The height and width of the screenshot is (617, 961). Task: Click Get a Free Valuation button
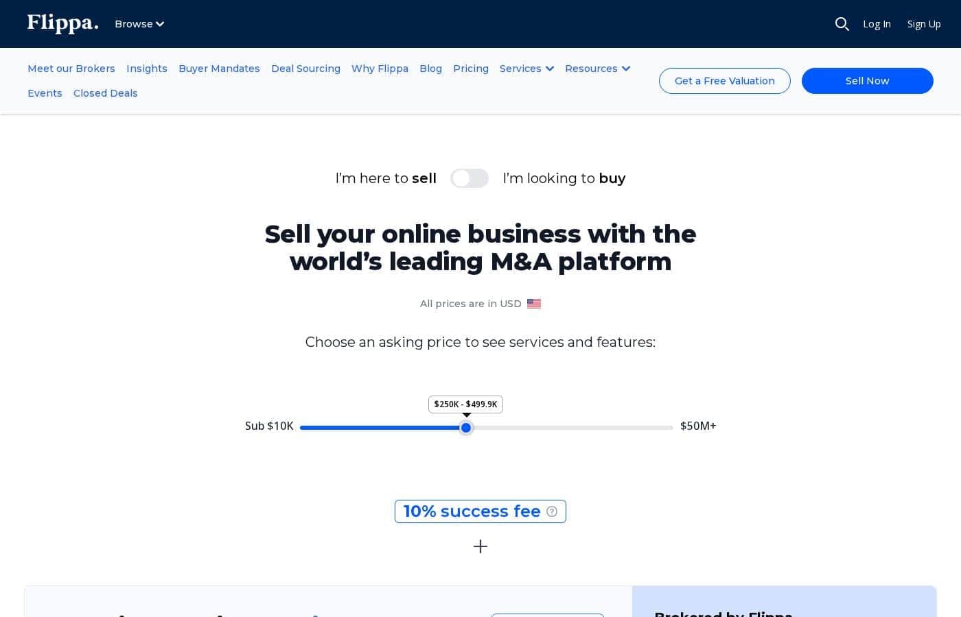pyautogui.click(x=725, y=81)
